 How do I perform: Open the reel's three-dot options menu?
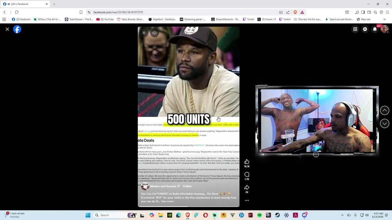[x=247, y=200]
